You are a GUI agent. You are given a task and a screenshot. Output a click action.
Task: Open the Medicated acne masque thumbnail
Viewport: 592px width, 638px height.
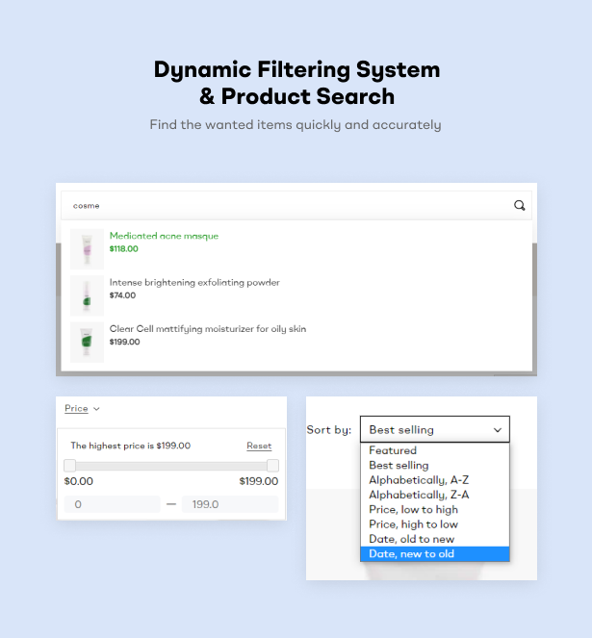87,249
